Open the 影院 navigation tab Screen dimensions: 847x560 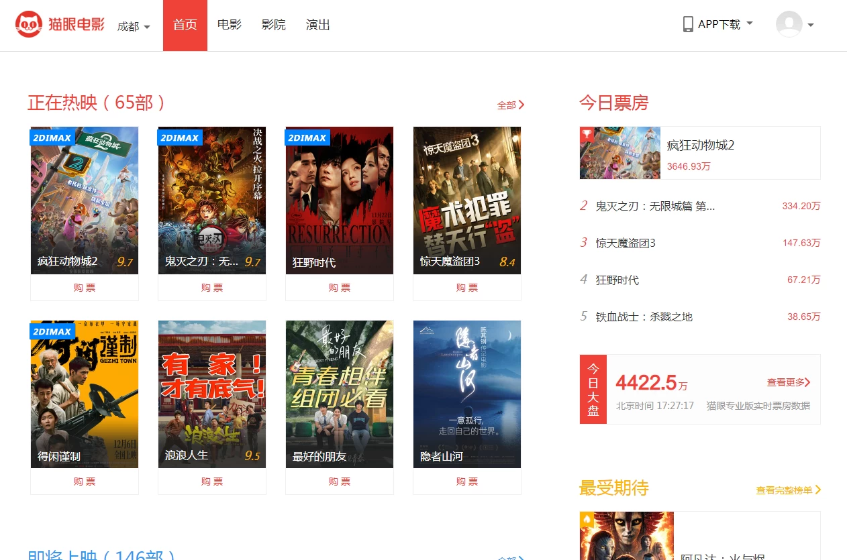point(273,25)
